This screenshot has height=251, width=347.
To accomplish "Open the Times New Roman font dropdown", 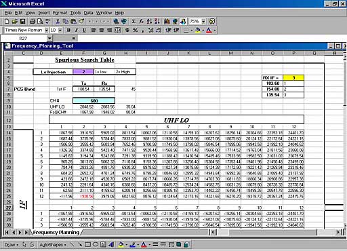I will click(x=46, y=30).
